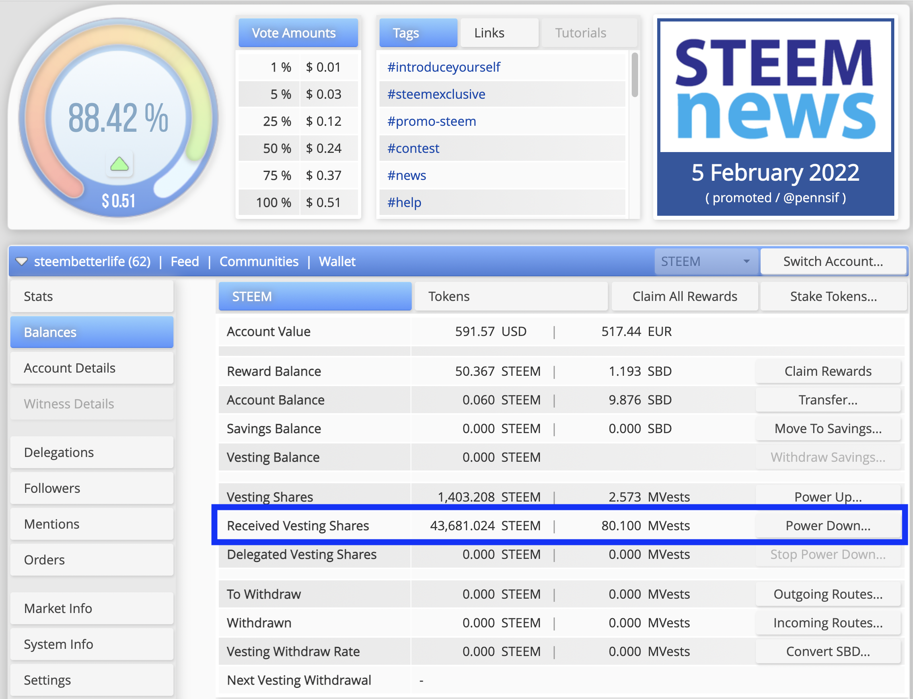Open Witness Details in sidebar

[92, 404]
